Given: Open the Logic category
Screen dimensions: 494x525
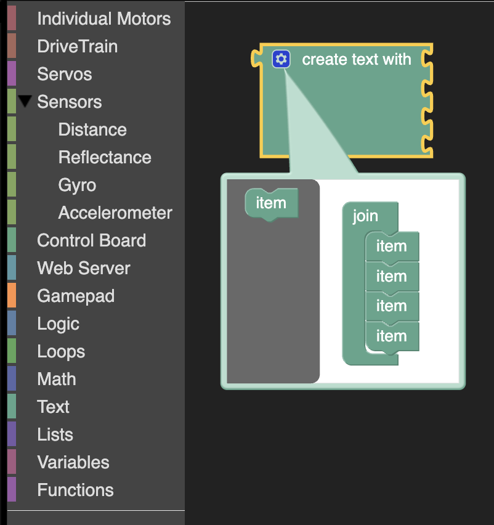Looking at the screenshot, I should (59, 324).
